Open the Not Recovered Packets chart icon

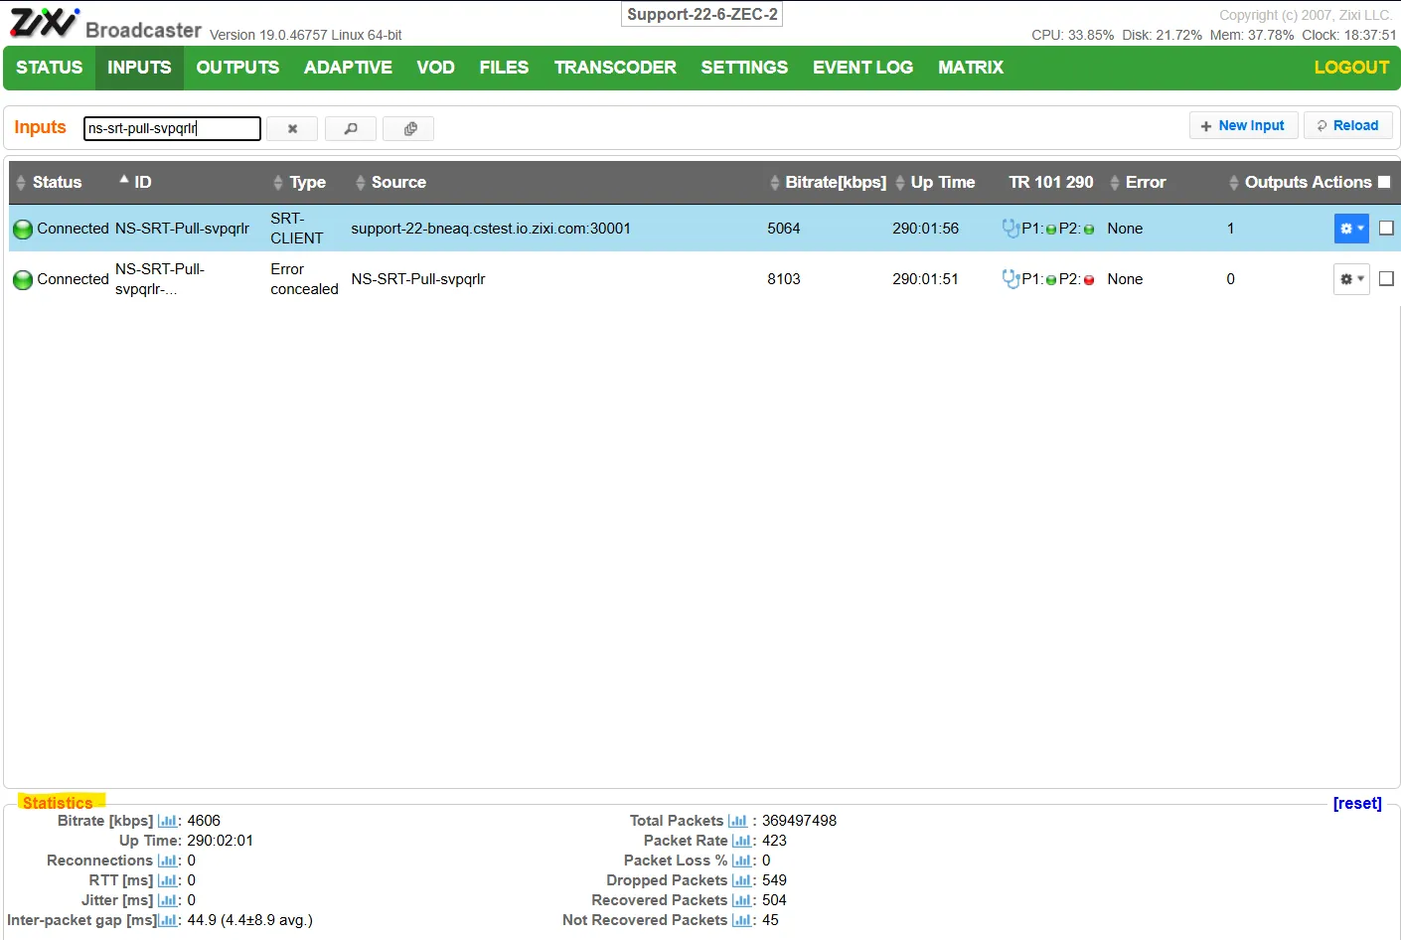click(741, 920)
